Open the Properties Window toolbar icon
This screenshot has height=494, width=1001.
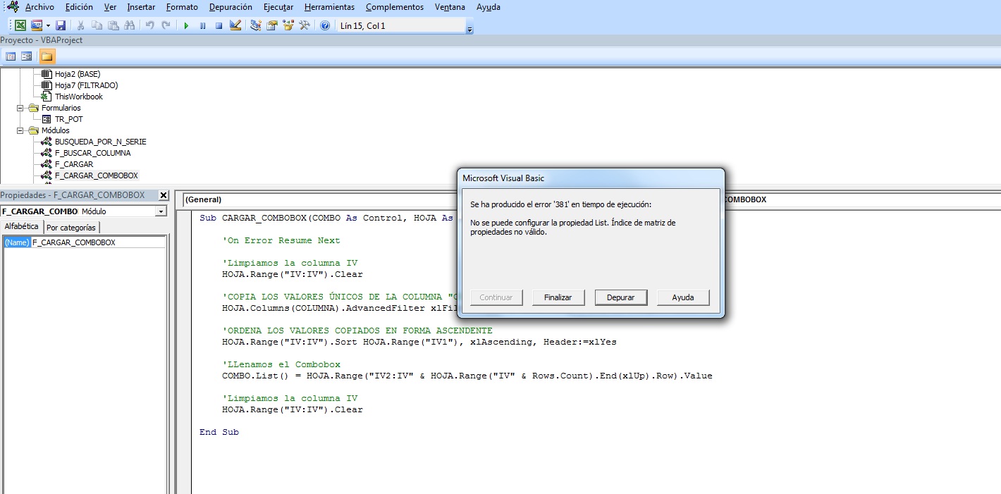tap(272, 25)
